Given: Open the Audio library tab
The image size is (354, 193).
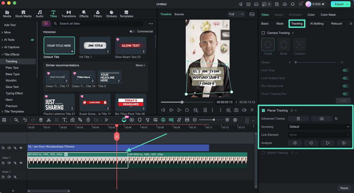Looking at the screenshot, I should (39, 14).
